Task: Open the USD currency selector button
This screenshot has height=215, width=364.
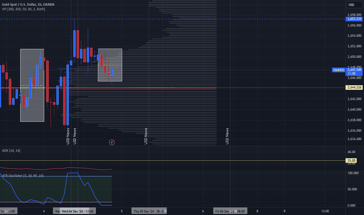Action: [x=354, y=5]
